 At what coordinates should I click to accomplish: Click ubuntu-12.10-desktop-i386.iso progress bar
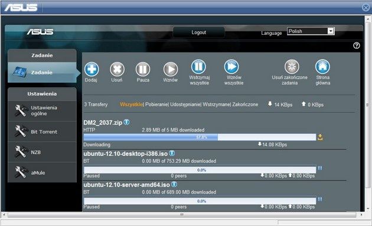point(200,170)
